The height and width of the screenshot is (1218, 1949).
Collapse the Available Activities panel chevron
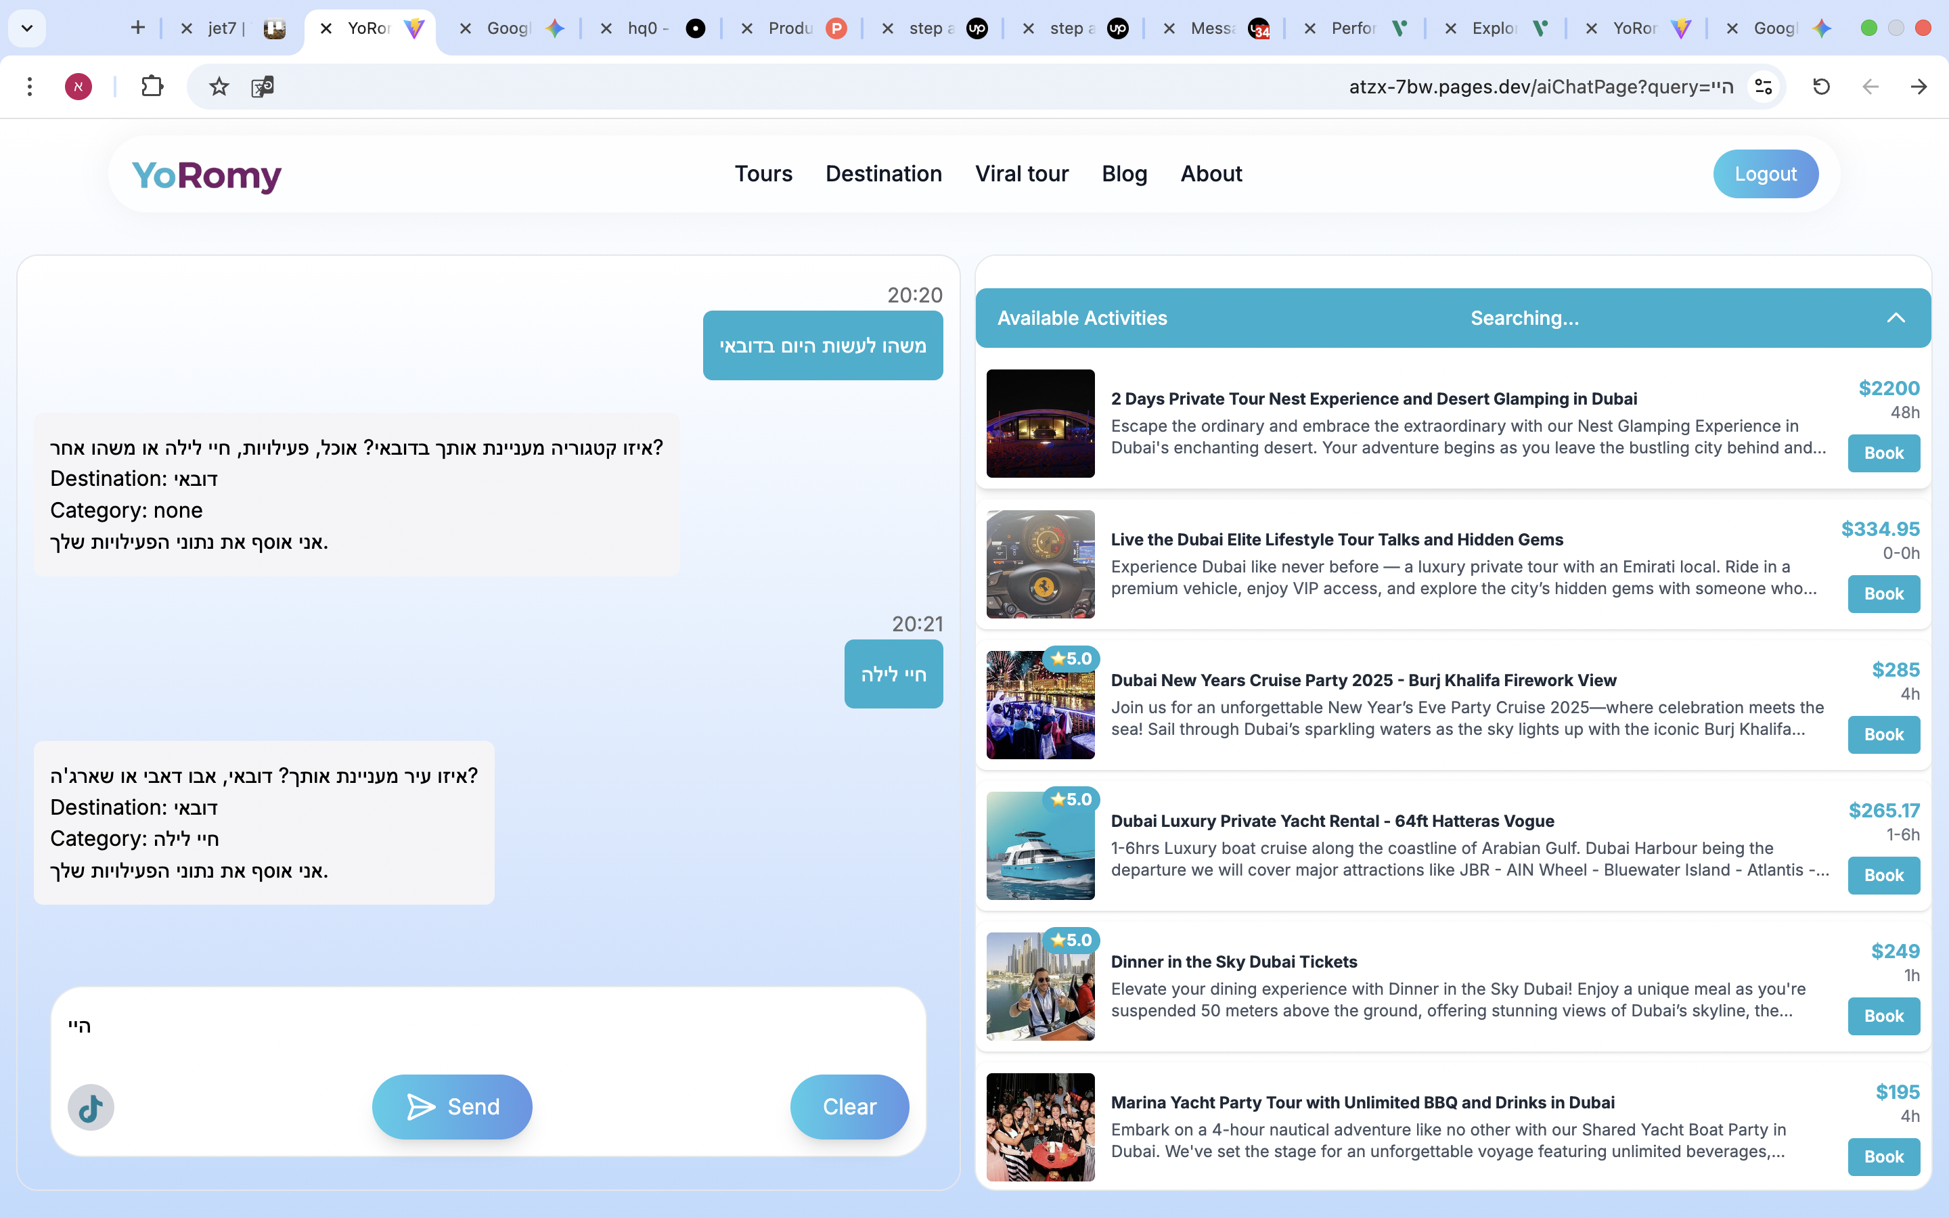click(1896, 317)
